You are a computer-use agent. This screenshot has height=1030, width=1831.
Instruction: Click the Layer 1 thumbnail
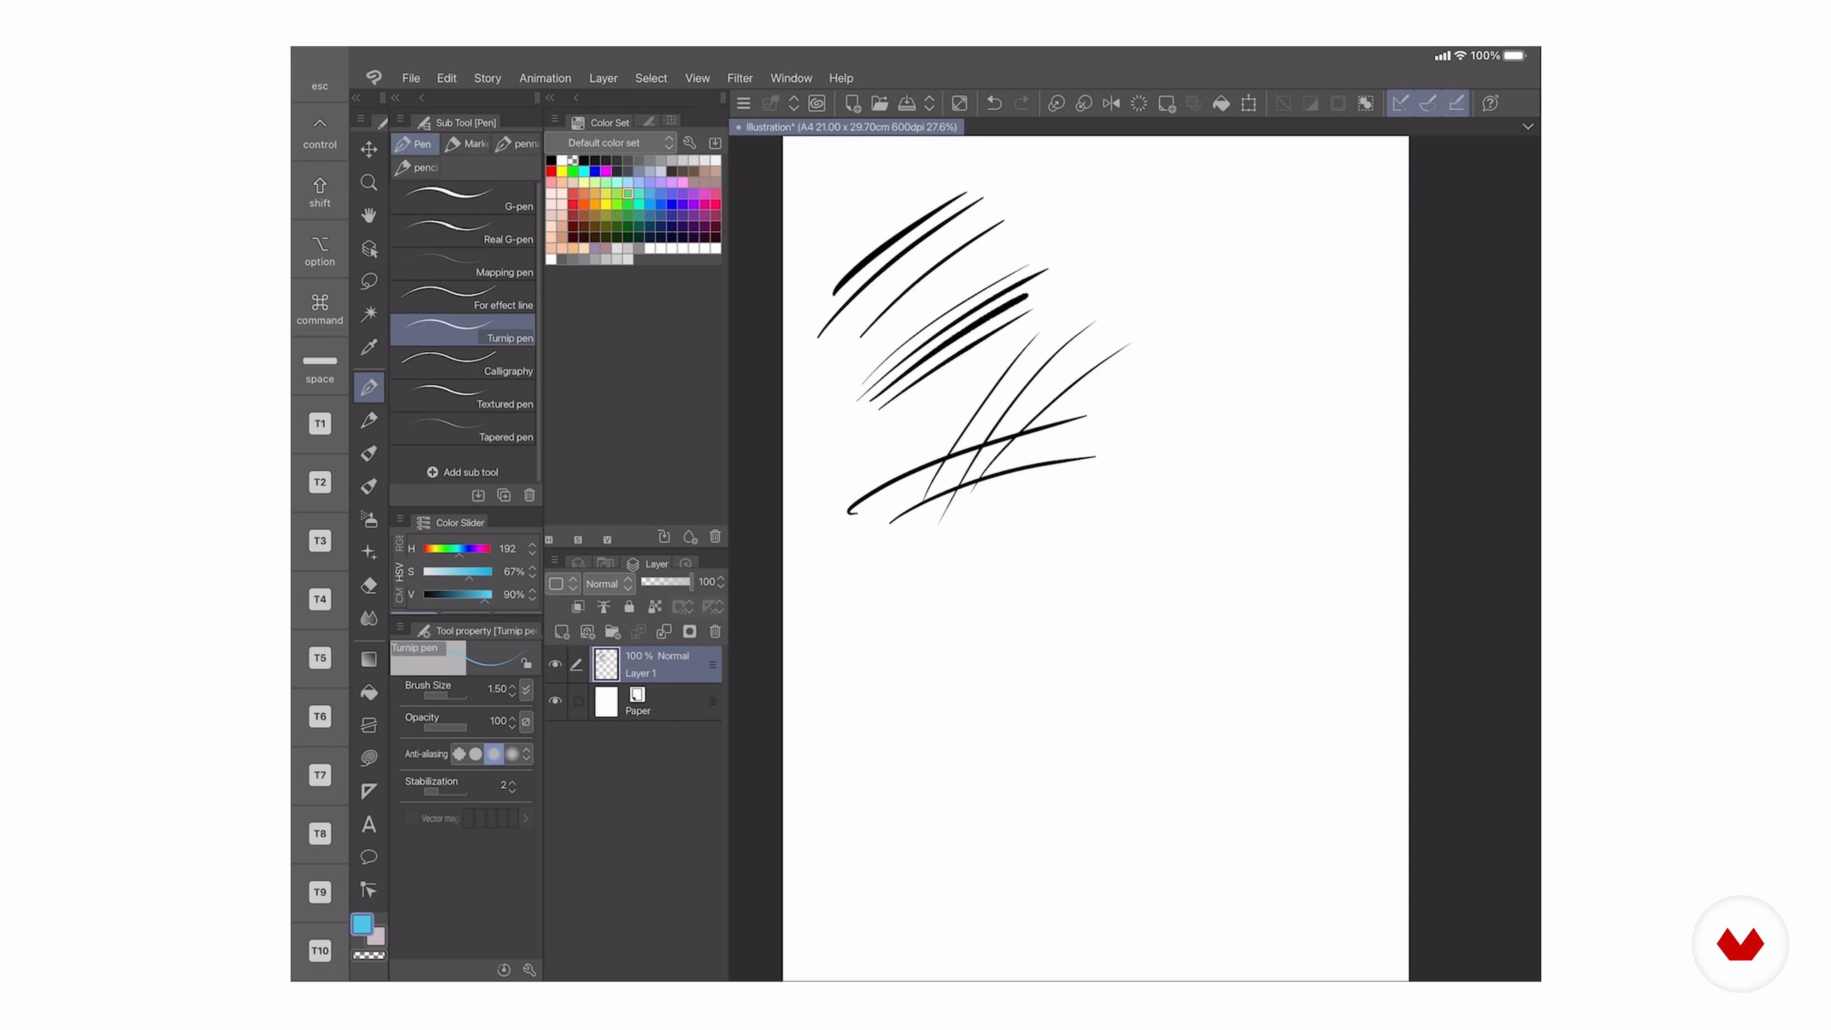click(606, 664)
